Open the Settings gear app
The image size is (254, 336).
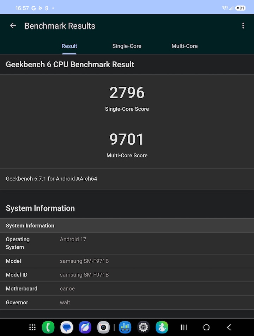point(144,327)
